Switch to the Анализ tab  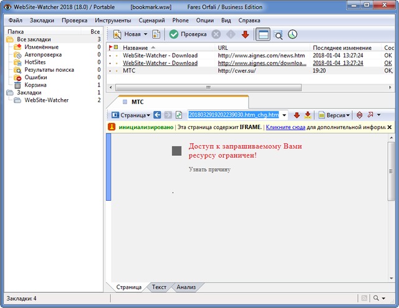186,287
